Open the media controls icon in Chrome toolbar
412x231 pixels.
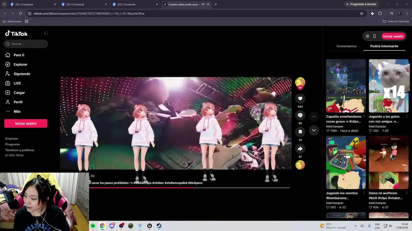[391, 13]
